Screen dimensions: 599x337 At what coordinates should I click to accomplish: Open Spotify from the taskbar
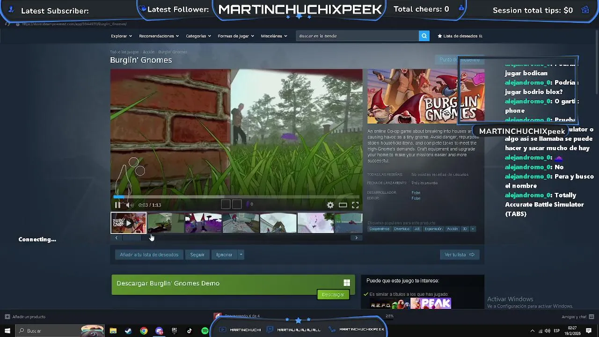(205, 331)
